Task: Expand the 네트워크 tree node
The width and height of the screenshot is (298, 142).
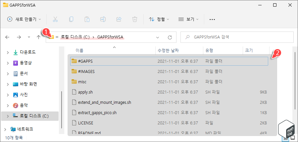Action: (x=6, y=129)
